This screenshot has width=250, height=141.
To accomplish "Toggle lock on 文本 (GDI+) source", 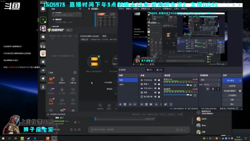I will 159,88.
